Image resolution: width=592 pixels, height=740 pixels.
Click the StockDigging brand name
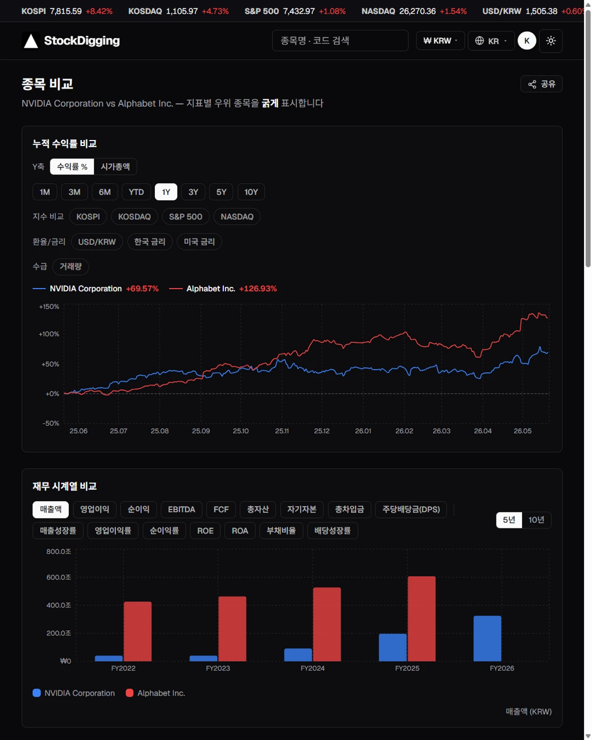tap(82, 41)
